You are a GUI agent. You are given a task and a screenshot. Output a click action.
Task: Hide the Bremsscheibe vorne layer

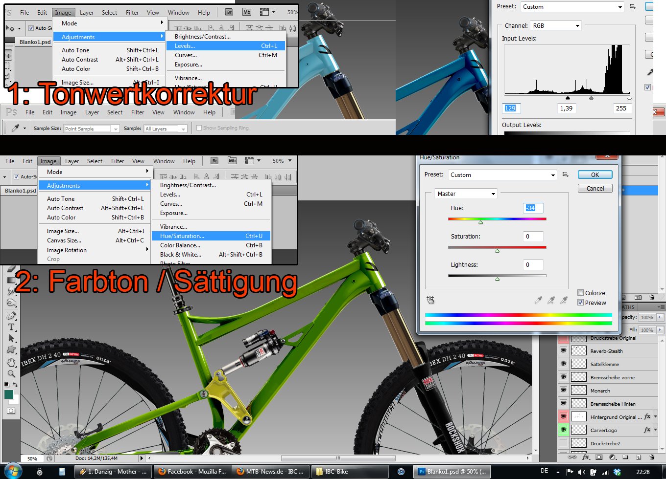coord(563,377)
